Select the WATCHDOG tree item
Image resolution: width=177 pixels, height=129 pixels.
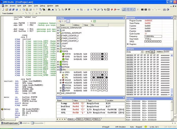click(67, 49)
